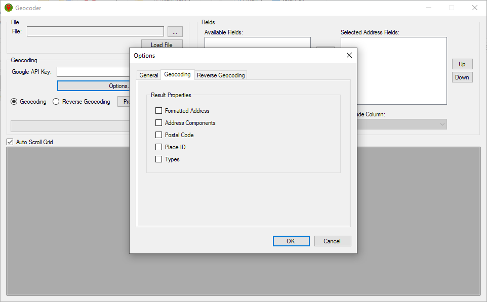Enable the Postal Code result property
The height and width of the screenshot is (302, 487).
tap(158, 135)
